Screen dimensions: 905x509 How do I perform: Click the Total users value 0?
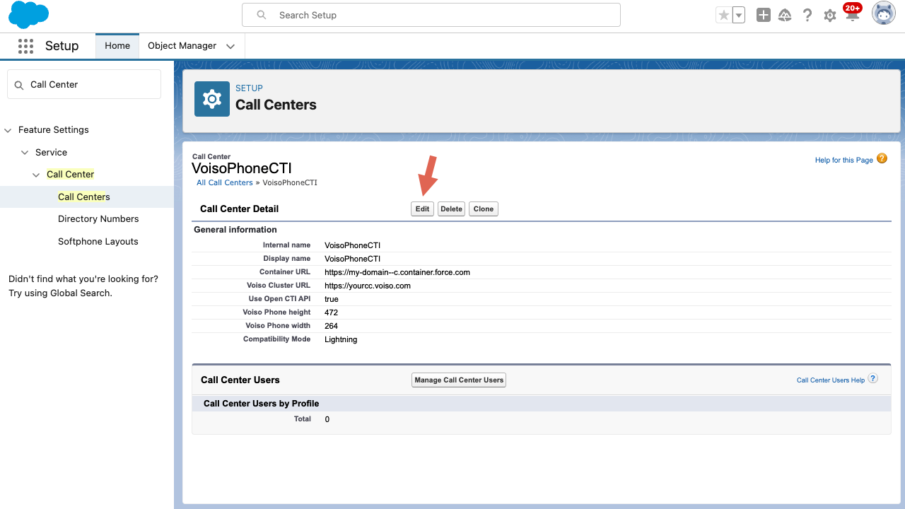click(327, 420)
